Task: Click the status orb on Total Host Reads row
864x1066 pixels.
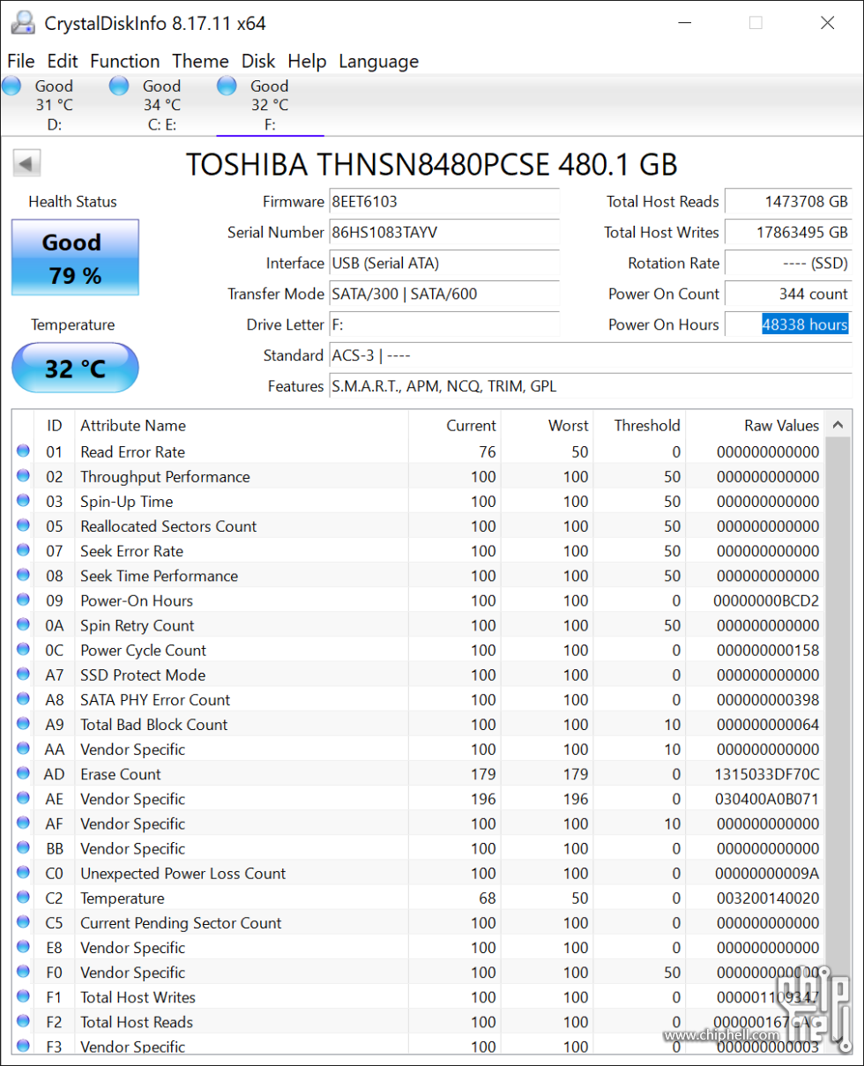Action: (x=23, y=1021)
